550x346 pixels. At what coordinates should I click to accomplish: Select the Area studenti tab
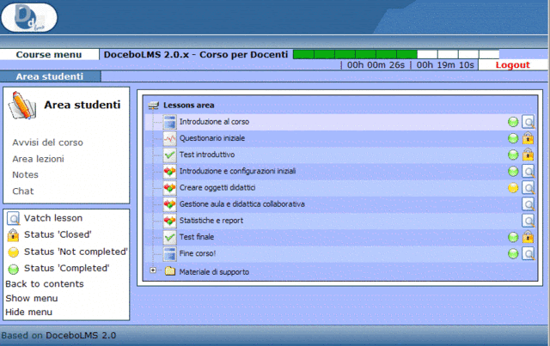pyautogui.click(x=50, y=76)
